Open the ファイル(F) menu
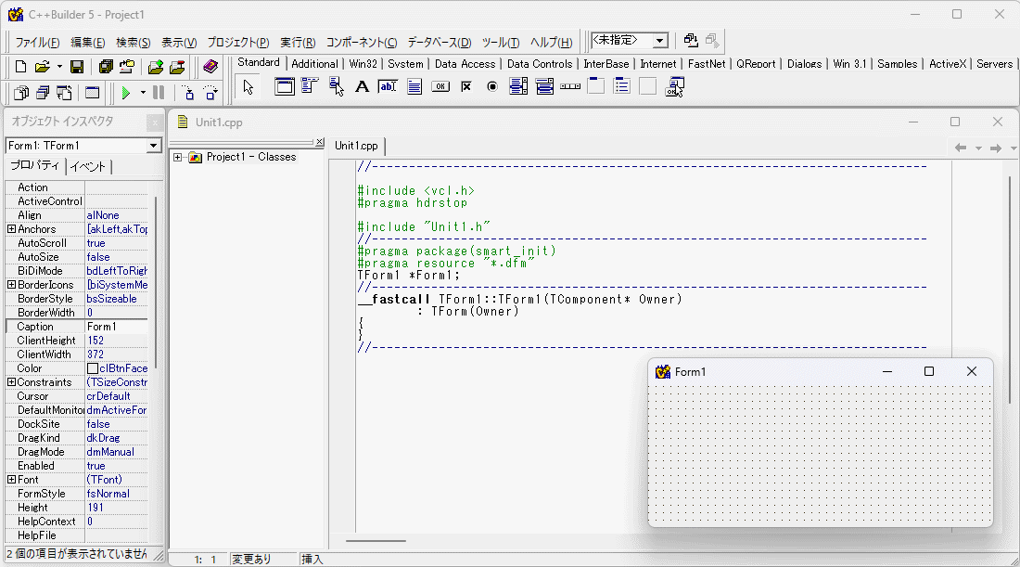Screen dimensions: 1020x567 [x=37, y=43]
